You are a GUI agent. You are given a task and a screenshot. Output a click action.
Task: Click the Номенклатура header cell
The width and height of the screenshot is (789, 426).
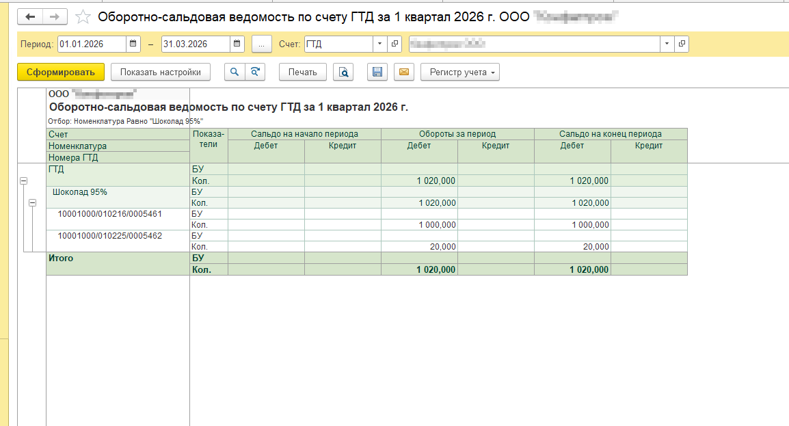pyautogui.click(x=118, y=146)
